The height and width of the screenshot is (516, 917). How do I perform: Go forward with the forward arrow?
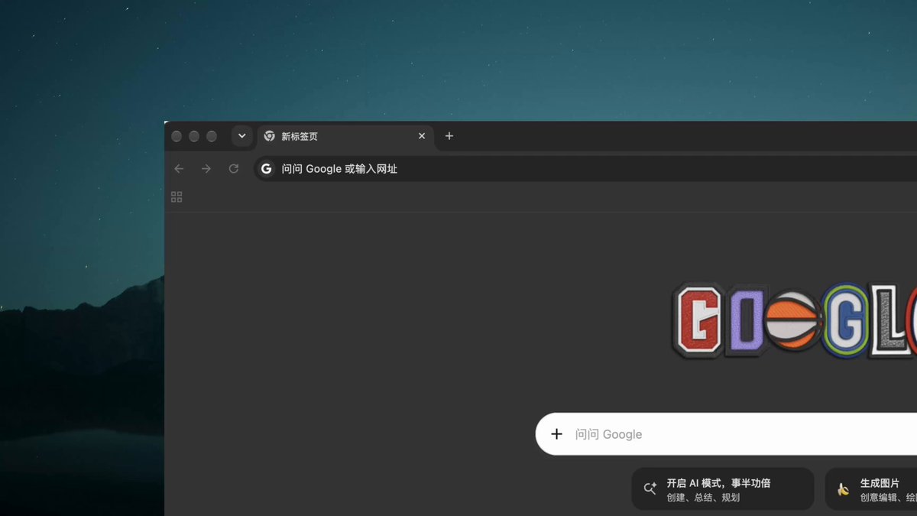coord(206,169)
